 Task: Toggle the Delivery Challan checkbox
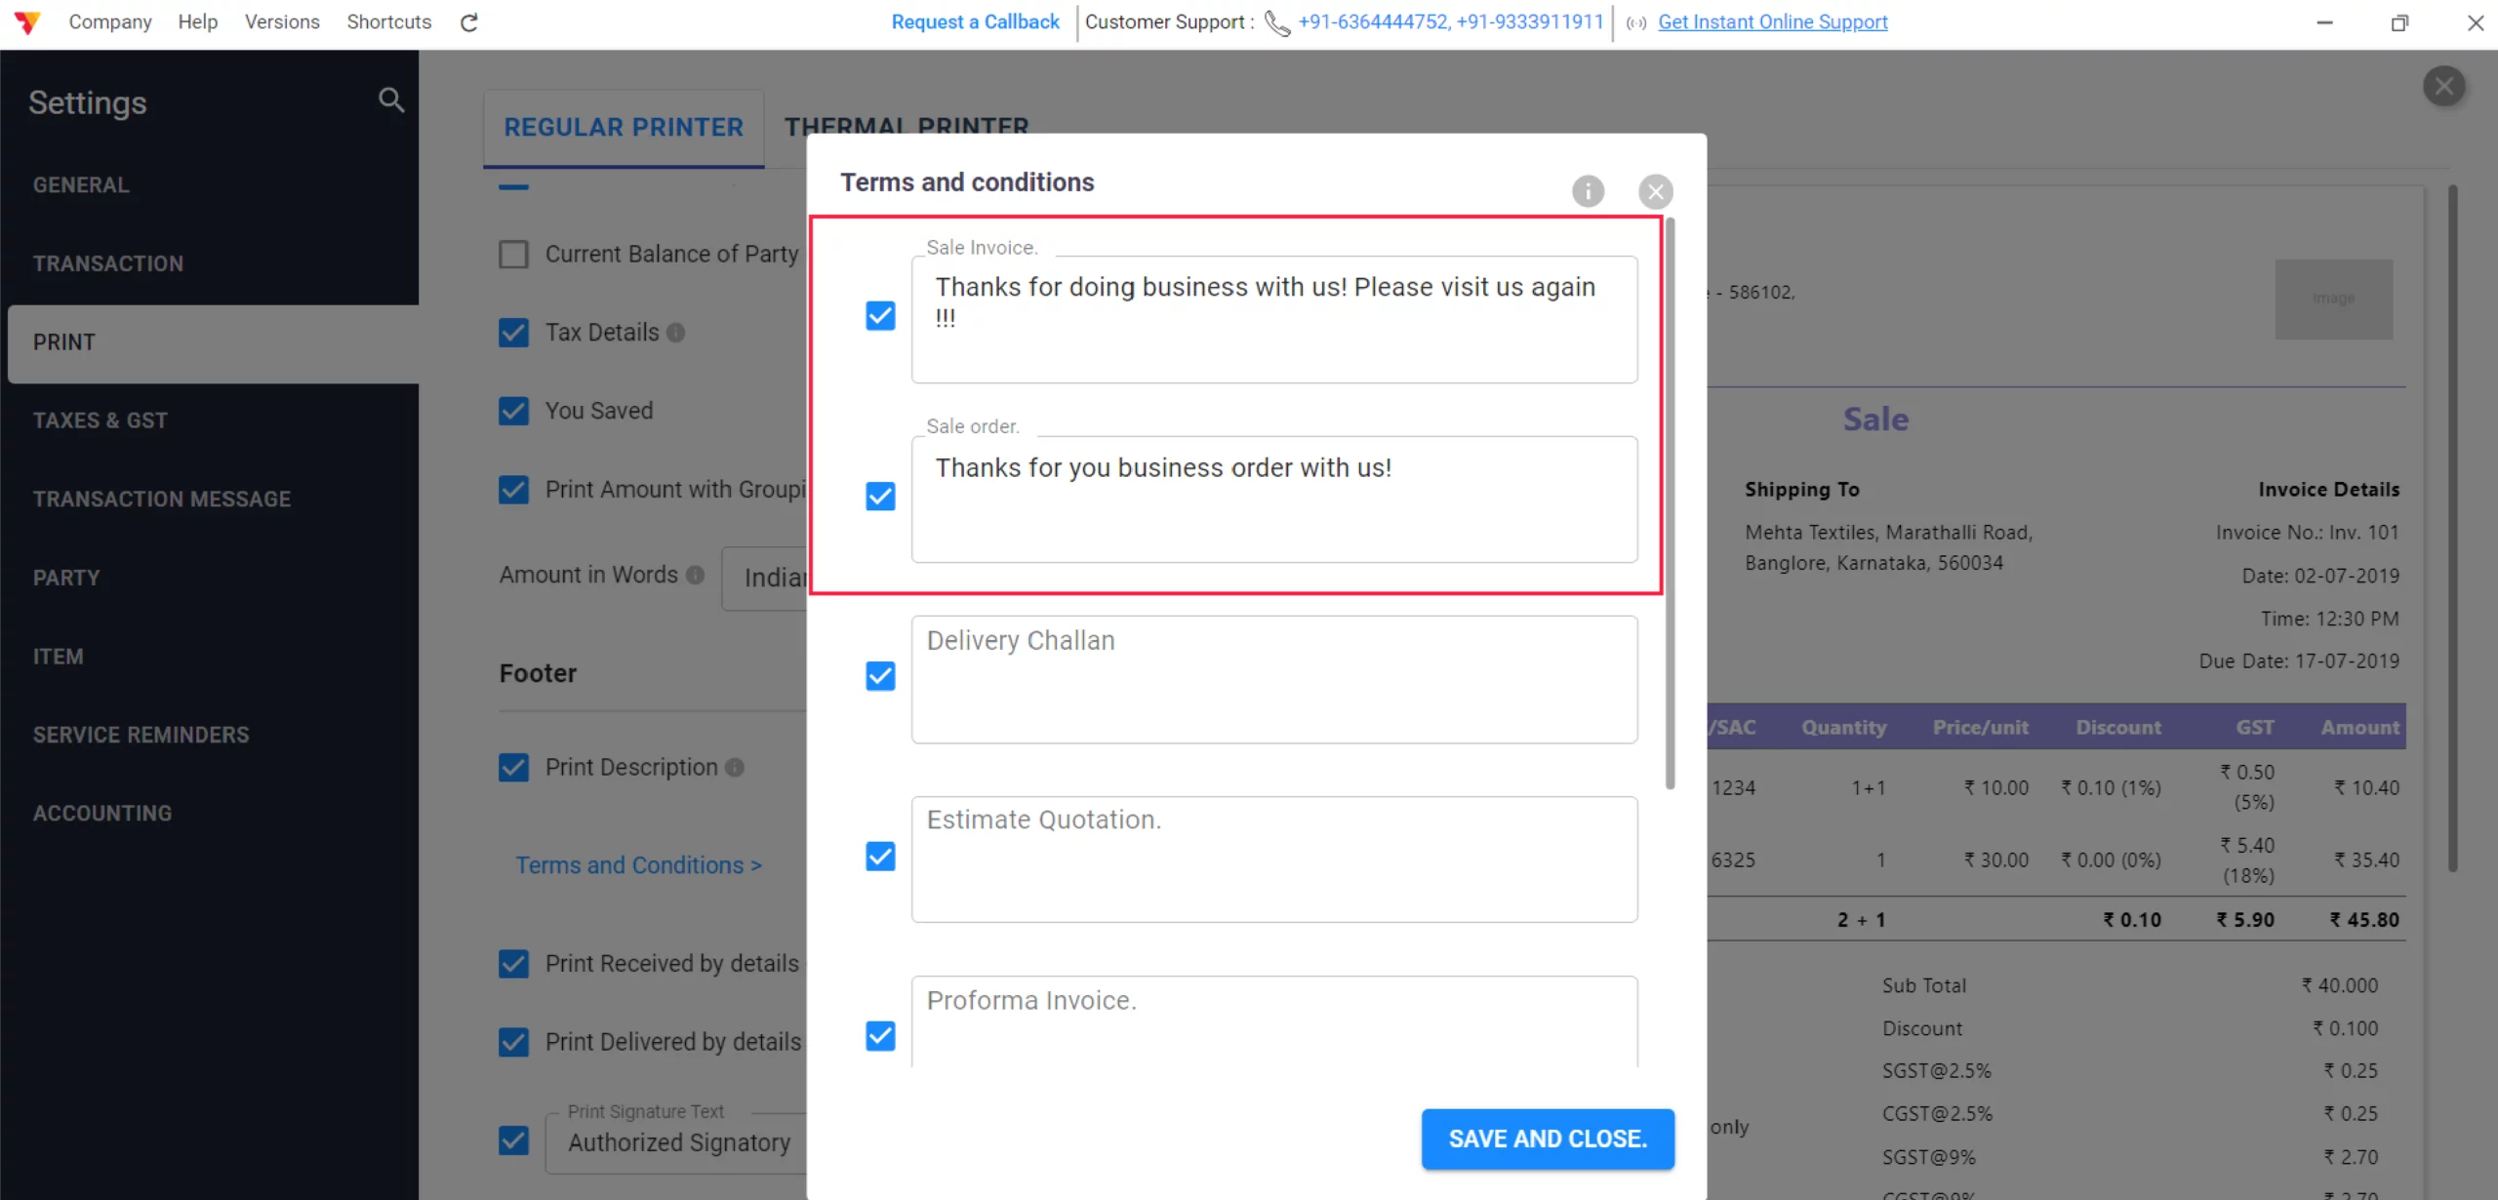(880, 676)
